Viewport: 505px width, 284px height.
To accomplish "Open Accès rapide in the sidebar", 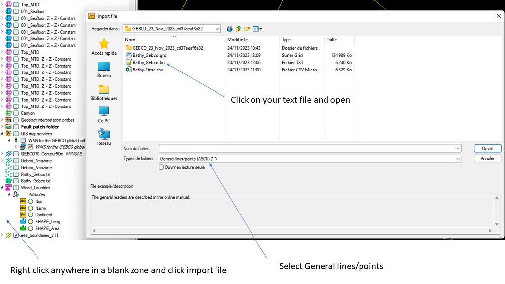I will [104, 47].
